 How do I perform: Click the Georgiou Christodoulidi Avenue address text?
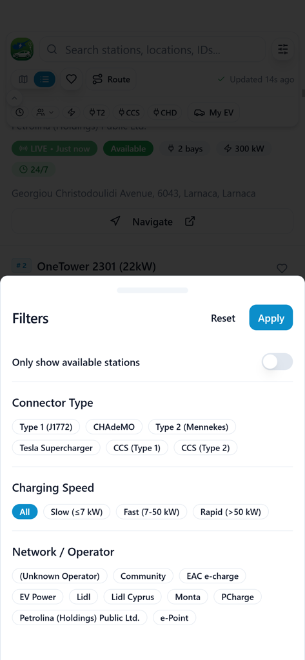[x=133, y=193]
